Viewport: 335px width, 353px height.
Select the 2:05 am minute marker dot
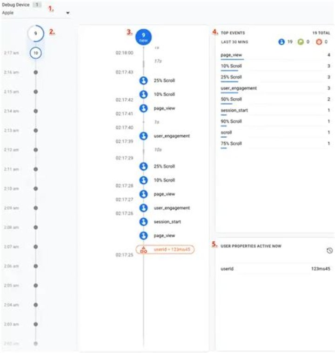36,285
